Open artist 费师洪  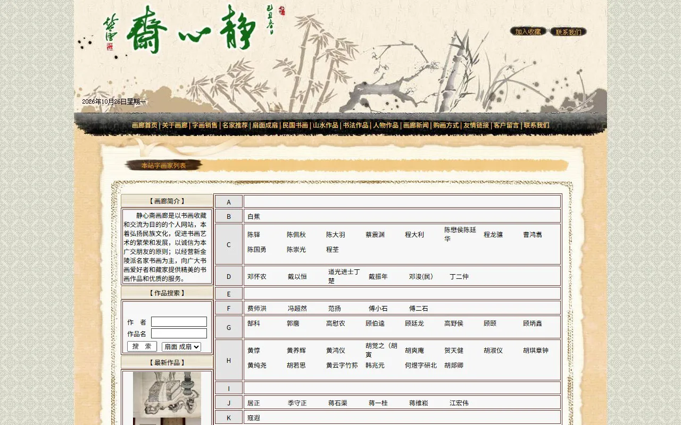(x=257, y=309)
